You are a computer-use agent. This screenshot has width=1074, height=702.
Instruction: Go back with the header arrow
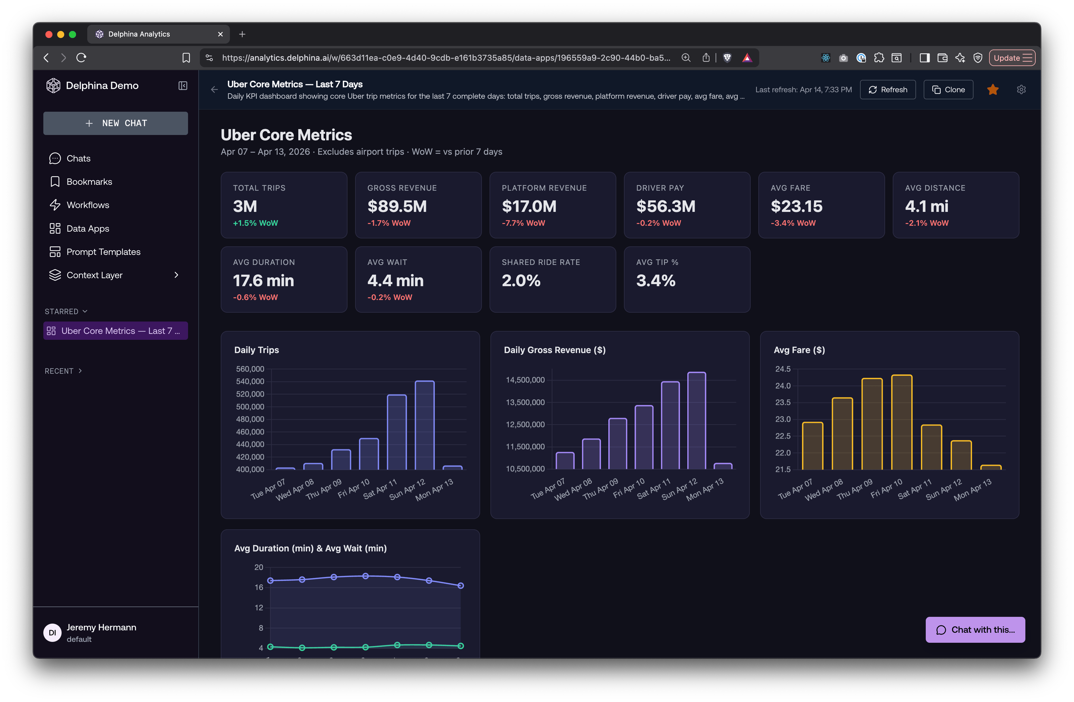(x=214, y=90)
